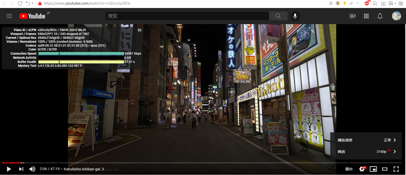Start voice search with the microphone icon

[295, 16]
